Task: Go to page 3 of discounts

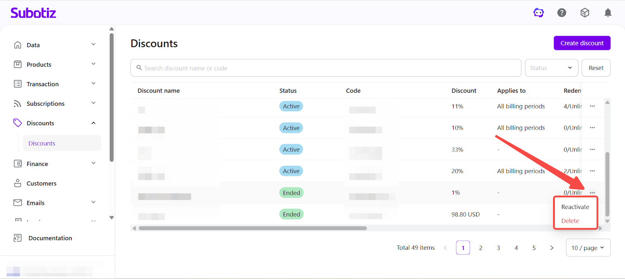Action: [x=498, y=248]
